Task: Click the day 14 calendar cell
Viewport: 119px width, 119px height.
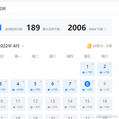Action: pyautogui.click(x=70, y=104)
